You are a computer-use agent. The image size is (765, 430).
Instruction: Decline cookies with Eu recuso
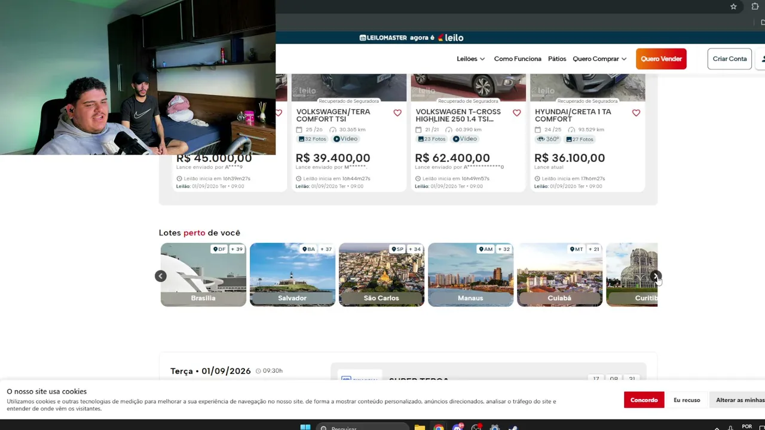point(687,400)
